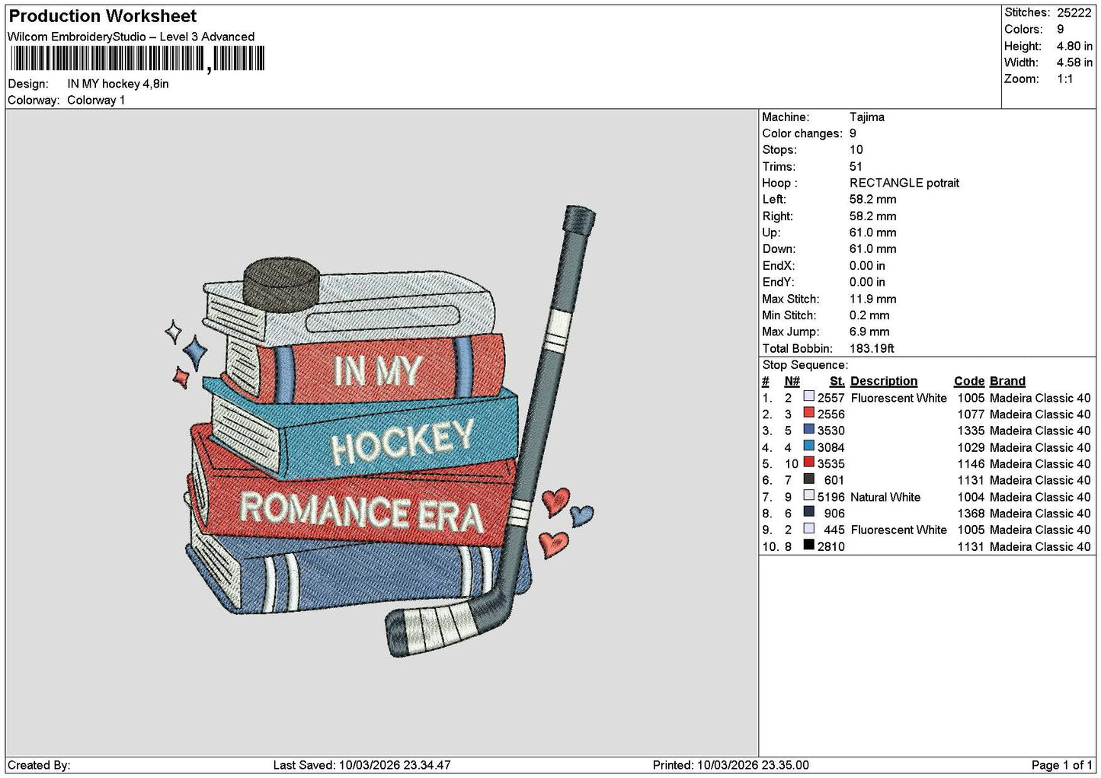Image resolution: width=1101 pixels, height=778 pixels.
Task: Select the Printed timestamp
Action: pos(731,765)
